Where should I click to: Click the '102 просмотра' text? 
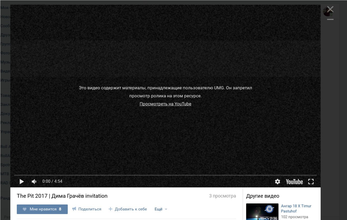tap(294, 217)
